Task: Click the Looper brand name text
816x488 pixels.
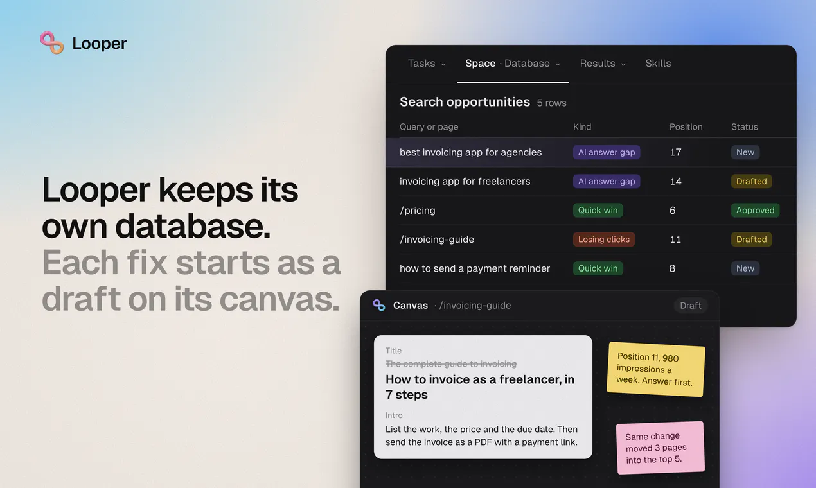Action: point(100,44)
